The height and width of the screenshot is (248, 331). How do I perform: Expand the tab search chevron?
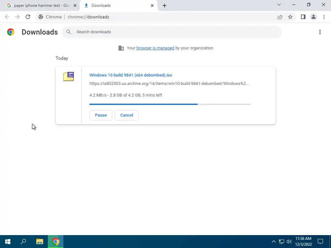click(x=279, y=5)
